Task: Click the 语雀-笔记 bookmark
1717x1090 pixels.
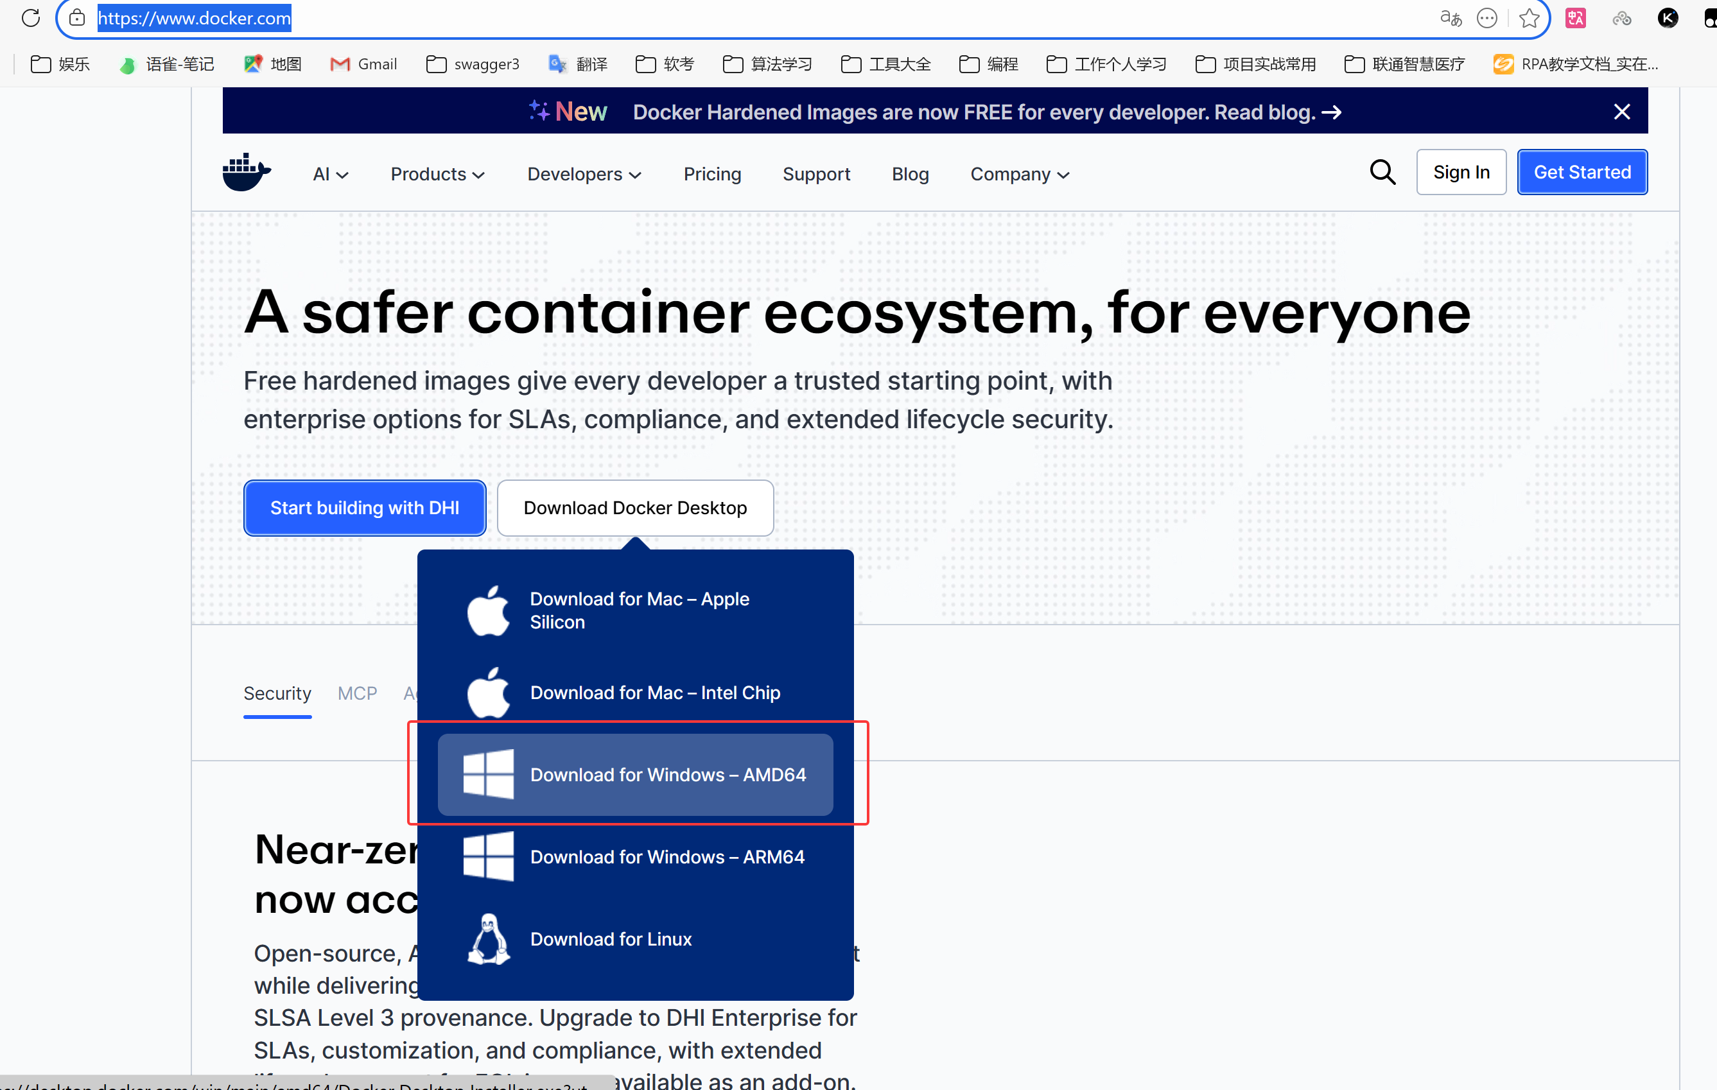Action: [168, 64]
